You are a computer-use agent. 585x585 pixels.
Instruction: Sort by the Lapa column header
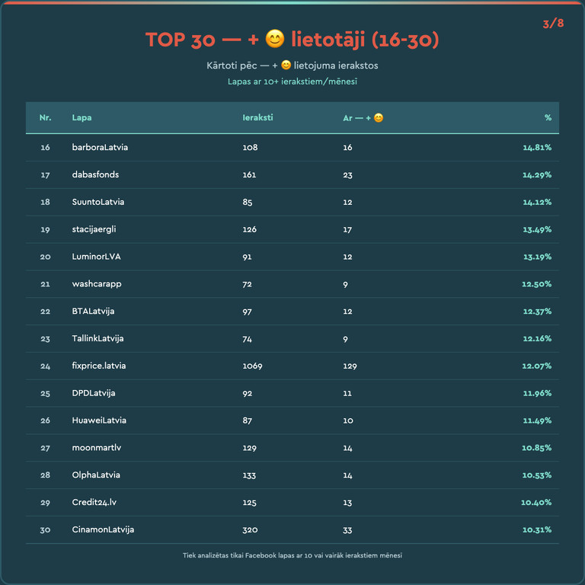(x=82, y=118)
